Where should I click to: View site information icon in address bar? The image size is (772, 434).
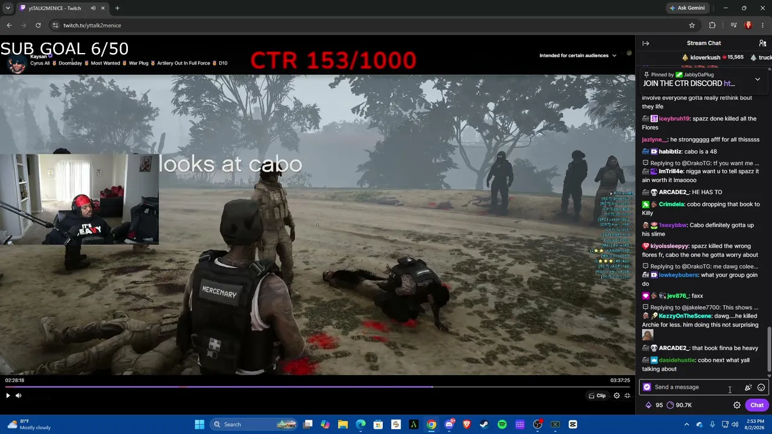[55, 25]
